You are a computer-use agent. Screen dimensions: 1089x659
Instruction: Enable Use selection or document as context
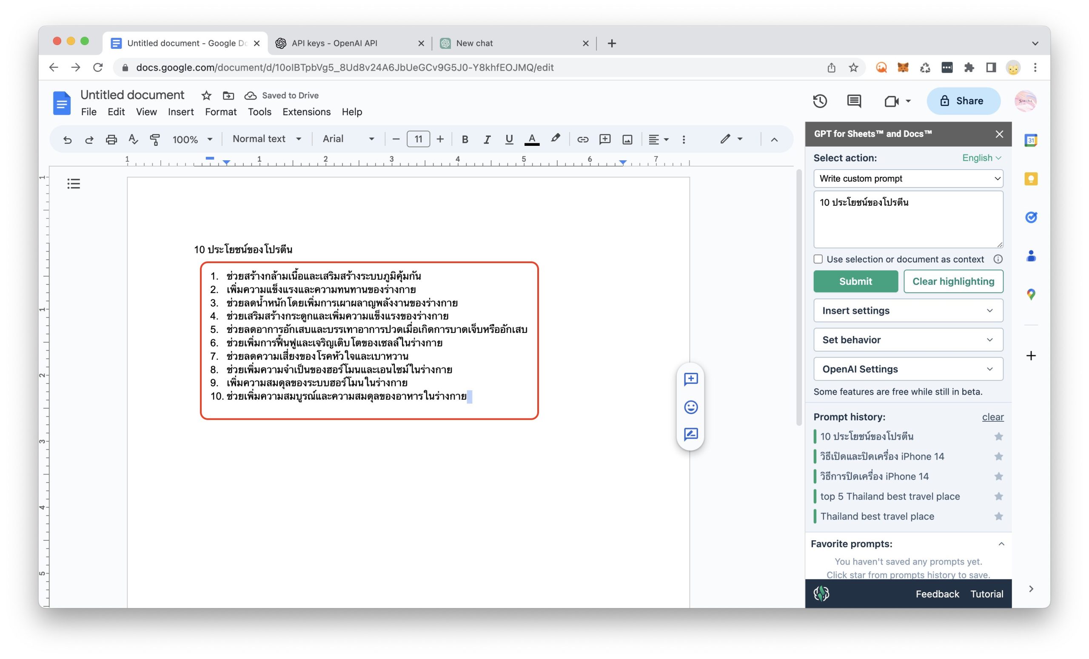pos(818,259)
